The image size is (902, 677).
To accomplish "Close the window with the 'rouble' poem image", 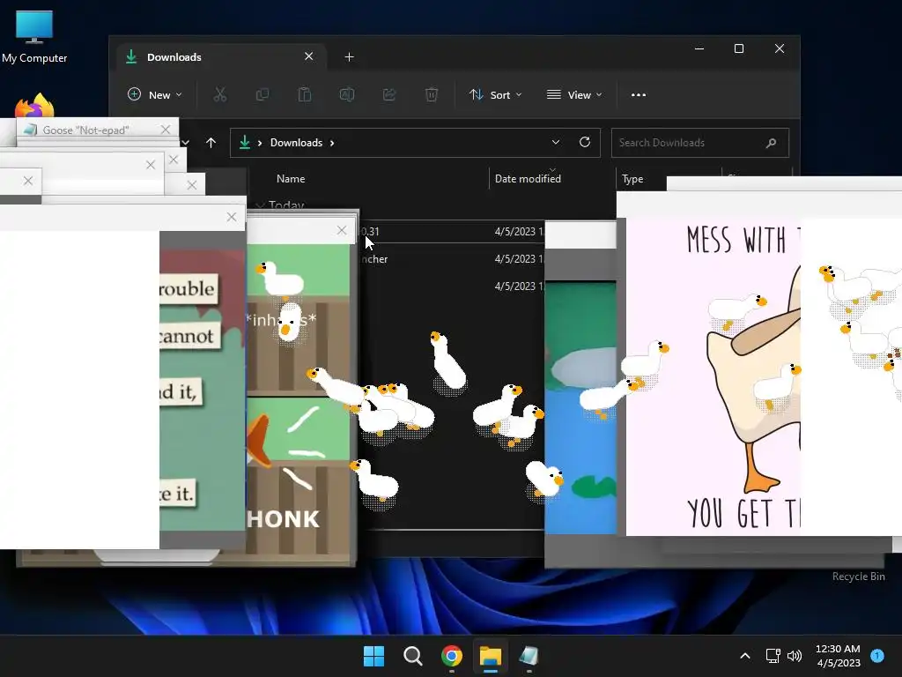I will (232, 217).
